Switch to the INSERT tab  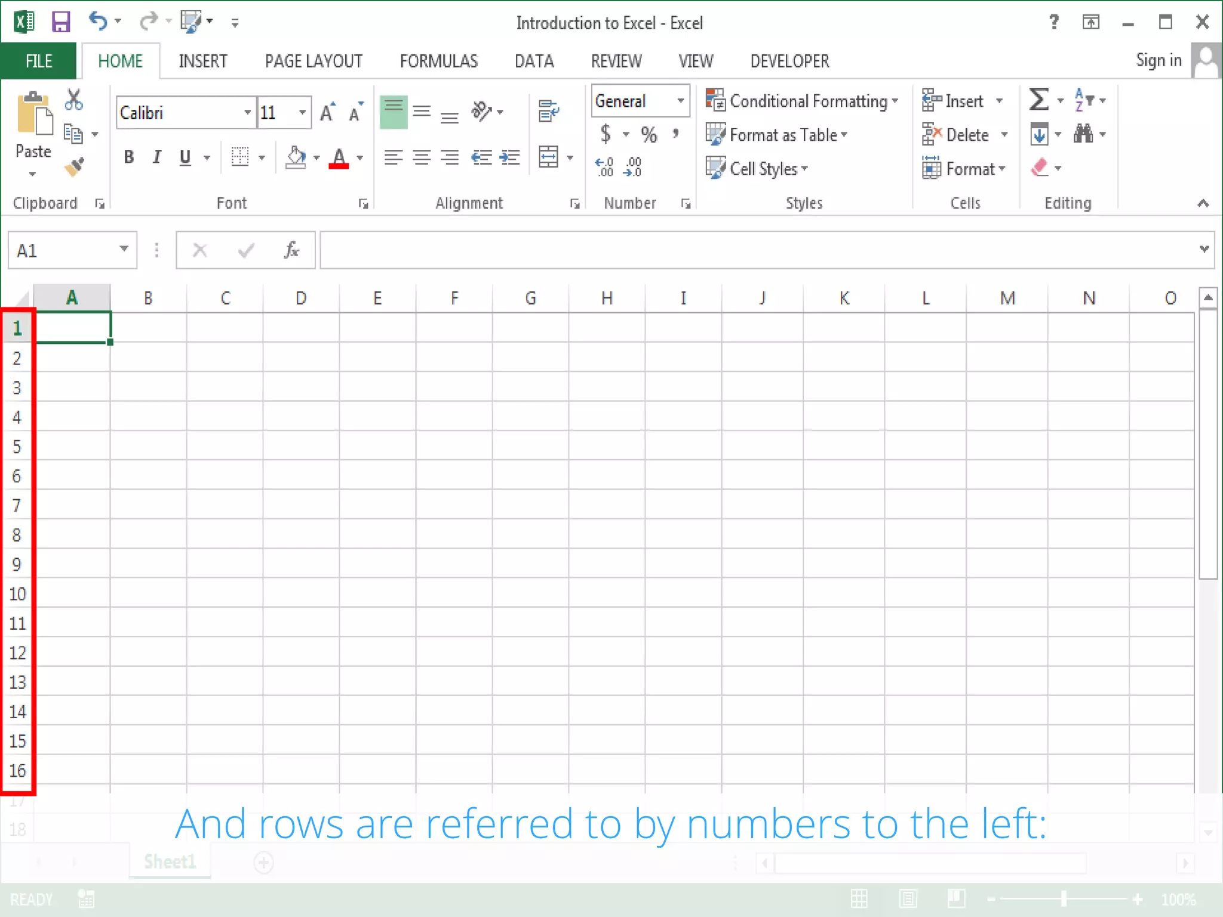click(203, 61)
